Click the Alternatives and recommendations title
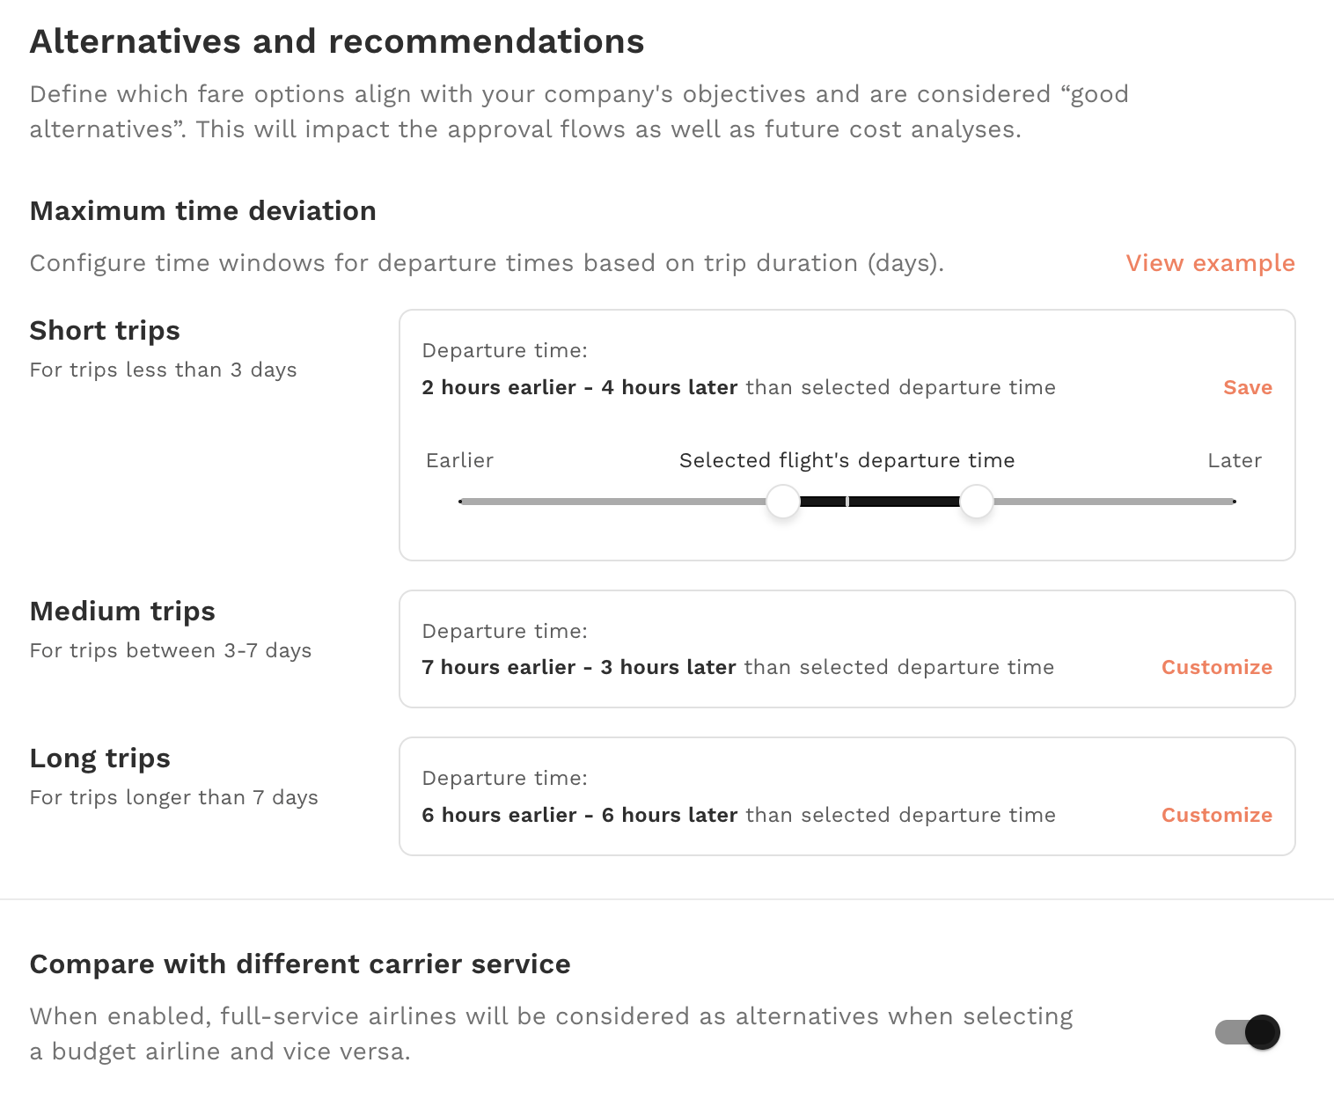This screenshot has height=1114, width=1334. [x=337, y=41]
